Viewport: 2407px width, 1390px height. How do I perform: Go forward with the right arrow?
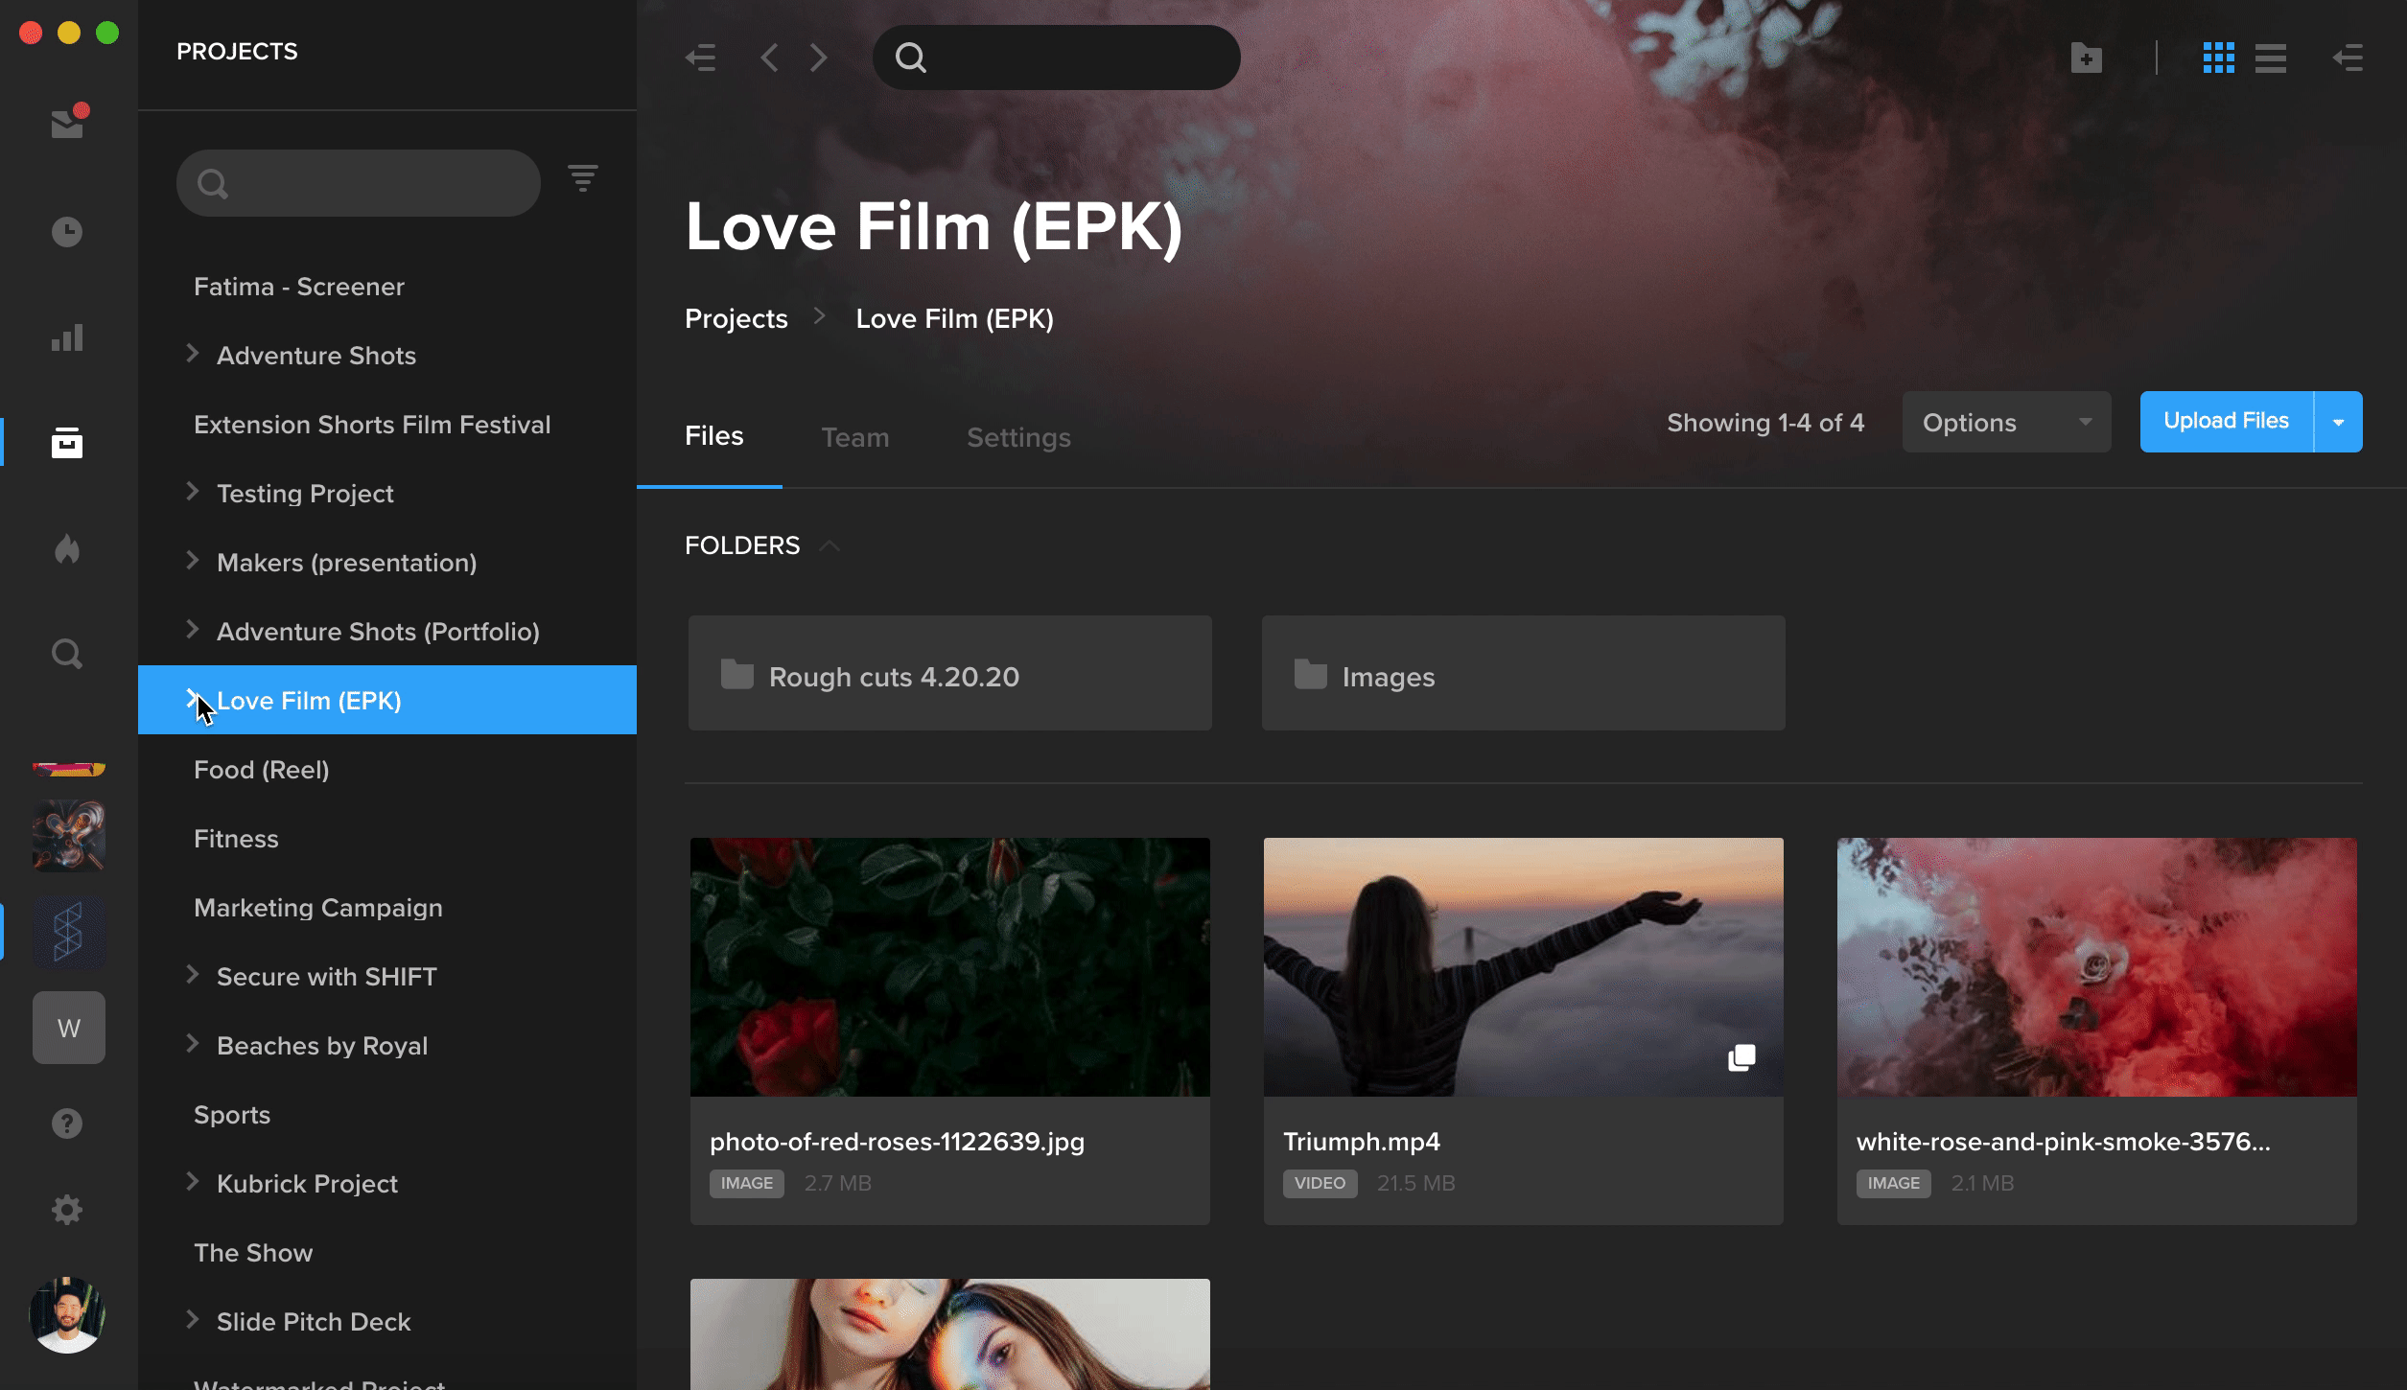pyautogui.click(x=818, y=58)
